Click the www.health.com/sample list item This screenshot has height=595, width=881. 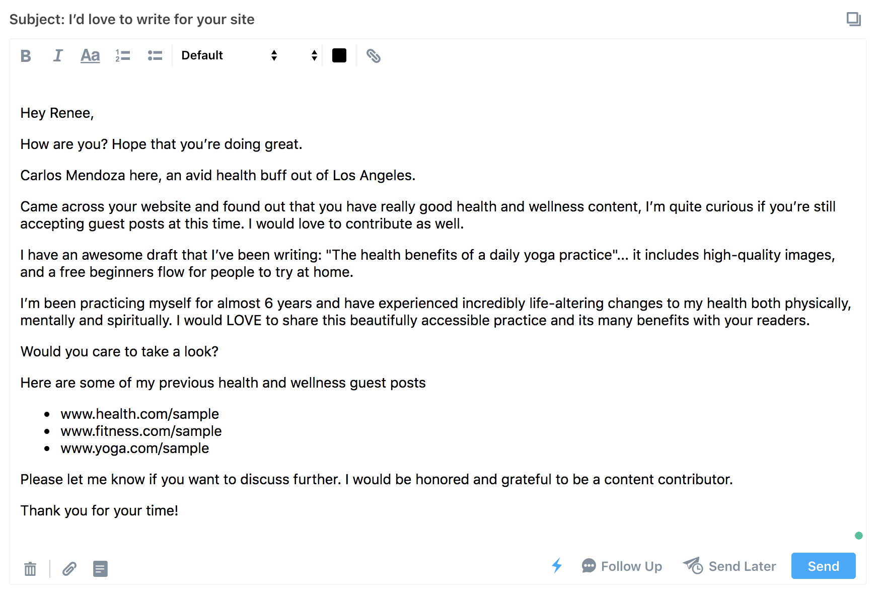(x=140, y=414)
